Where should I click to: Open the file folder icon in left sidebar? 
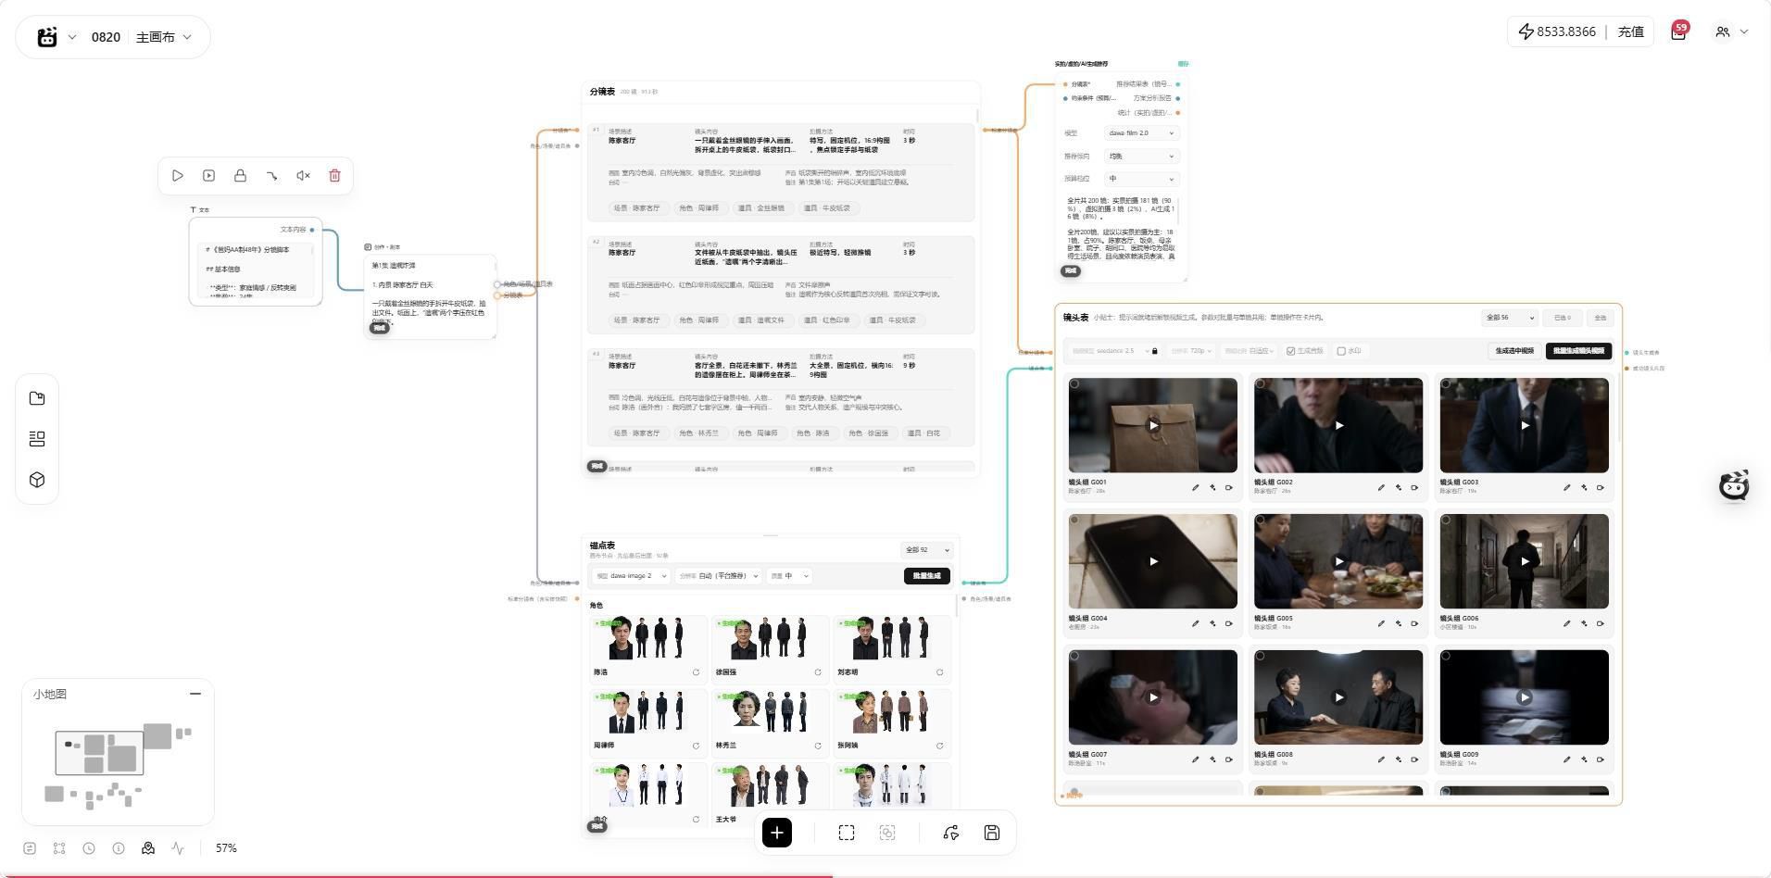click(37, 398)
